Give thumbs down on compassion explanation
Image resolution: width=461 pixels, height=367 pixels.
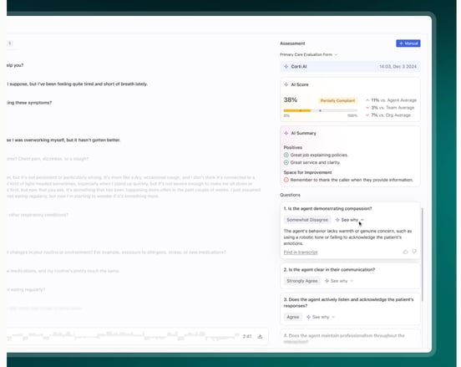click(x=414, y=252)
